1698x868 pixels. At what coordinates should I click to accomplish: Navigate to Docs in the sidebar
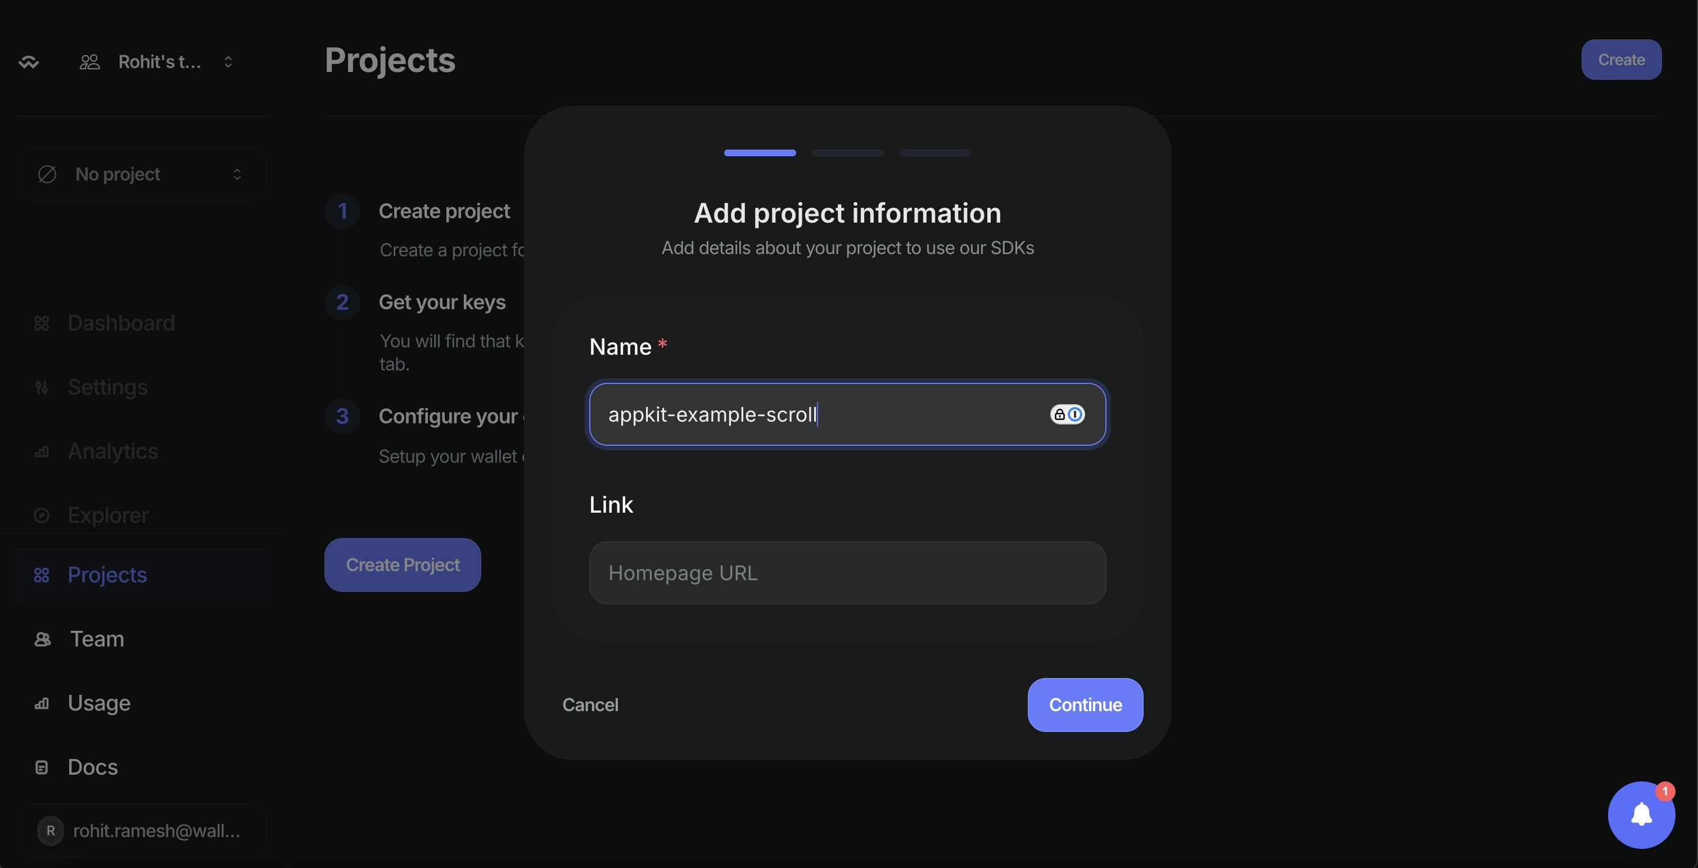coord(92,767)
